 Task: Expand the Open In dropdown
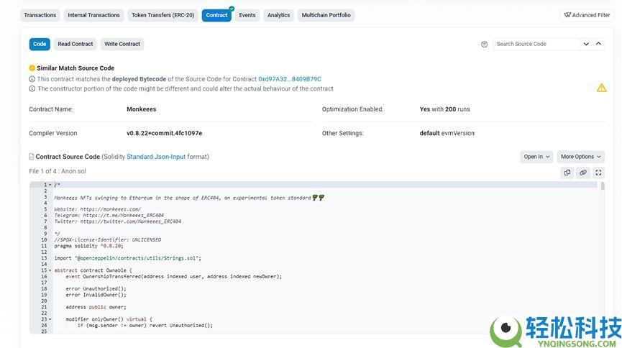(536, 157)
